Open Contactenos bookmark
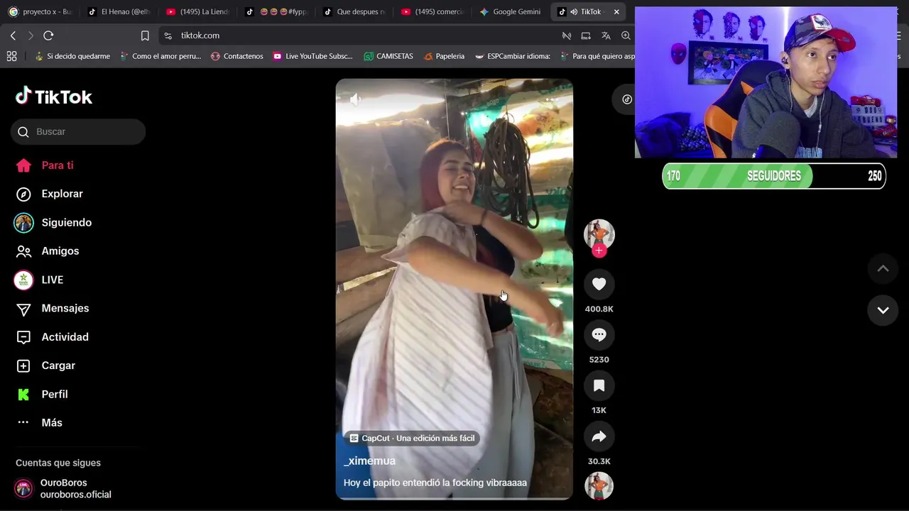The height and width of the screenshot is (511, 909). [237, 56]
